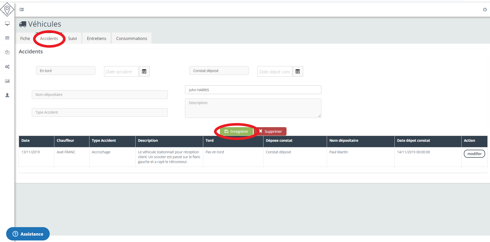490x242 pixels.
Task: Open the bar chart statistics sidebar icon
Action: (7, 81)
